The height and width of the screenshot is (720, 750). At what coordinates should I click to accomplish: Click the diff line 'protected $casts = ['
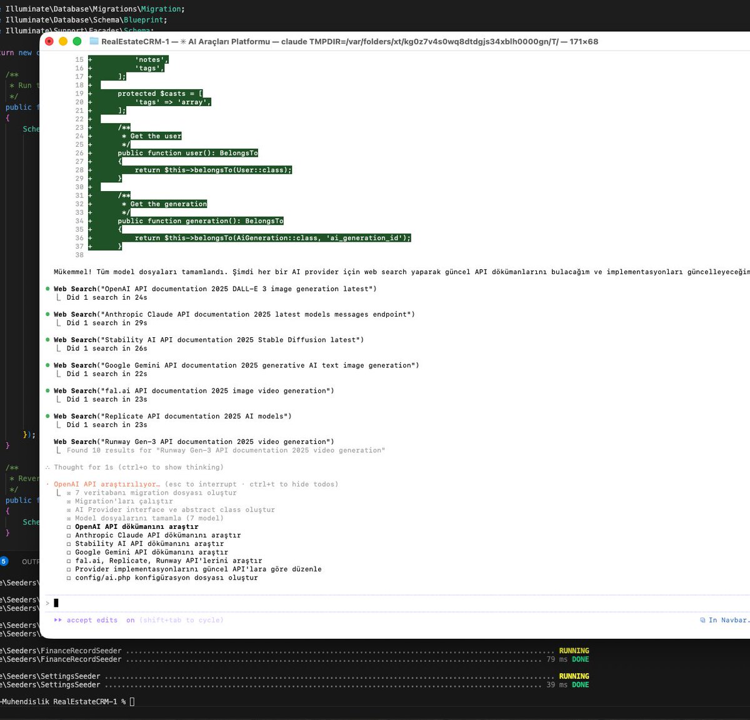[160, 94]
